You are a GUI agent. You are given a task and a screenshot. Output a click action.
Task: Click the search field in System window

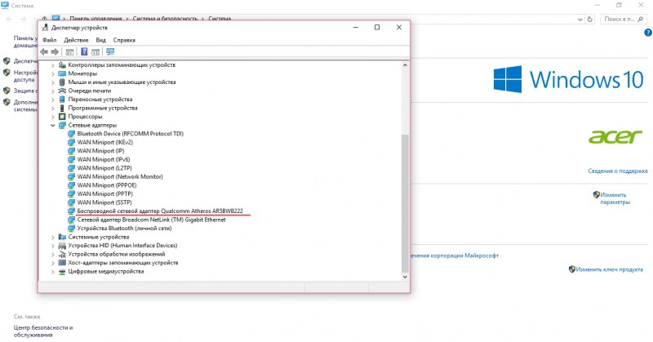(x=624, y=19)
